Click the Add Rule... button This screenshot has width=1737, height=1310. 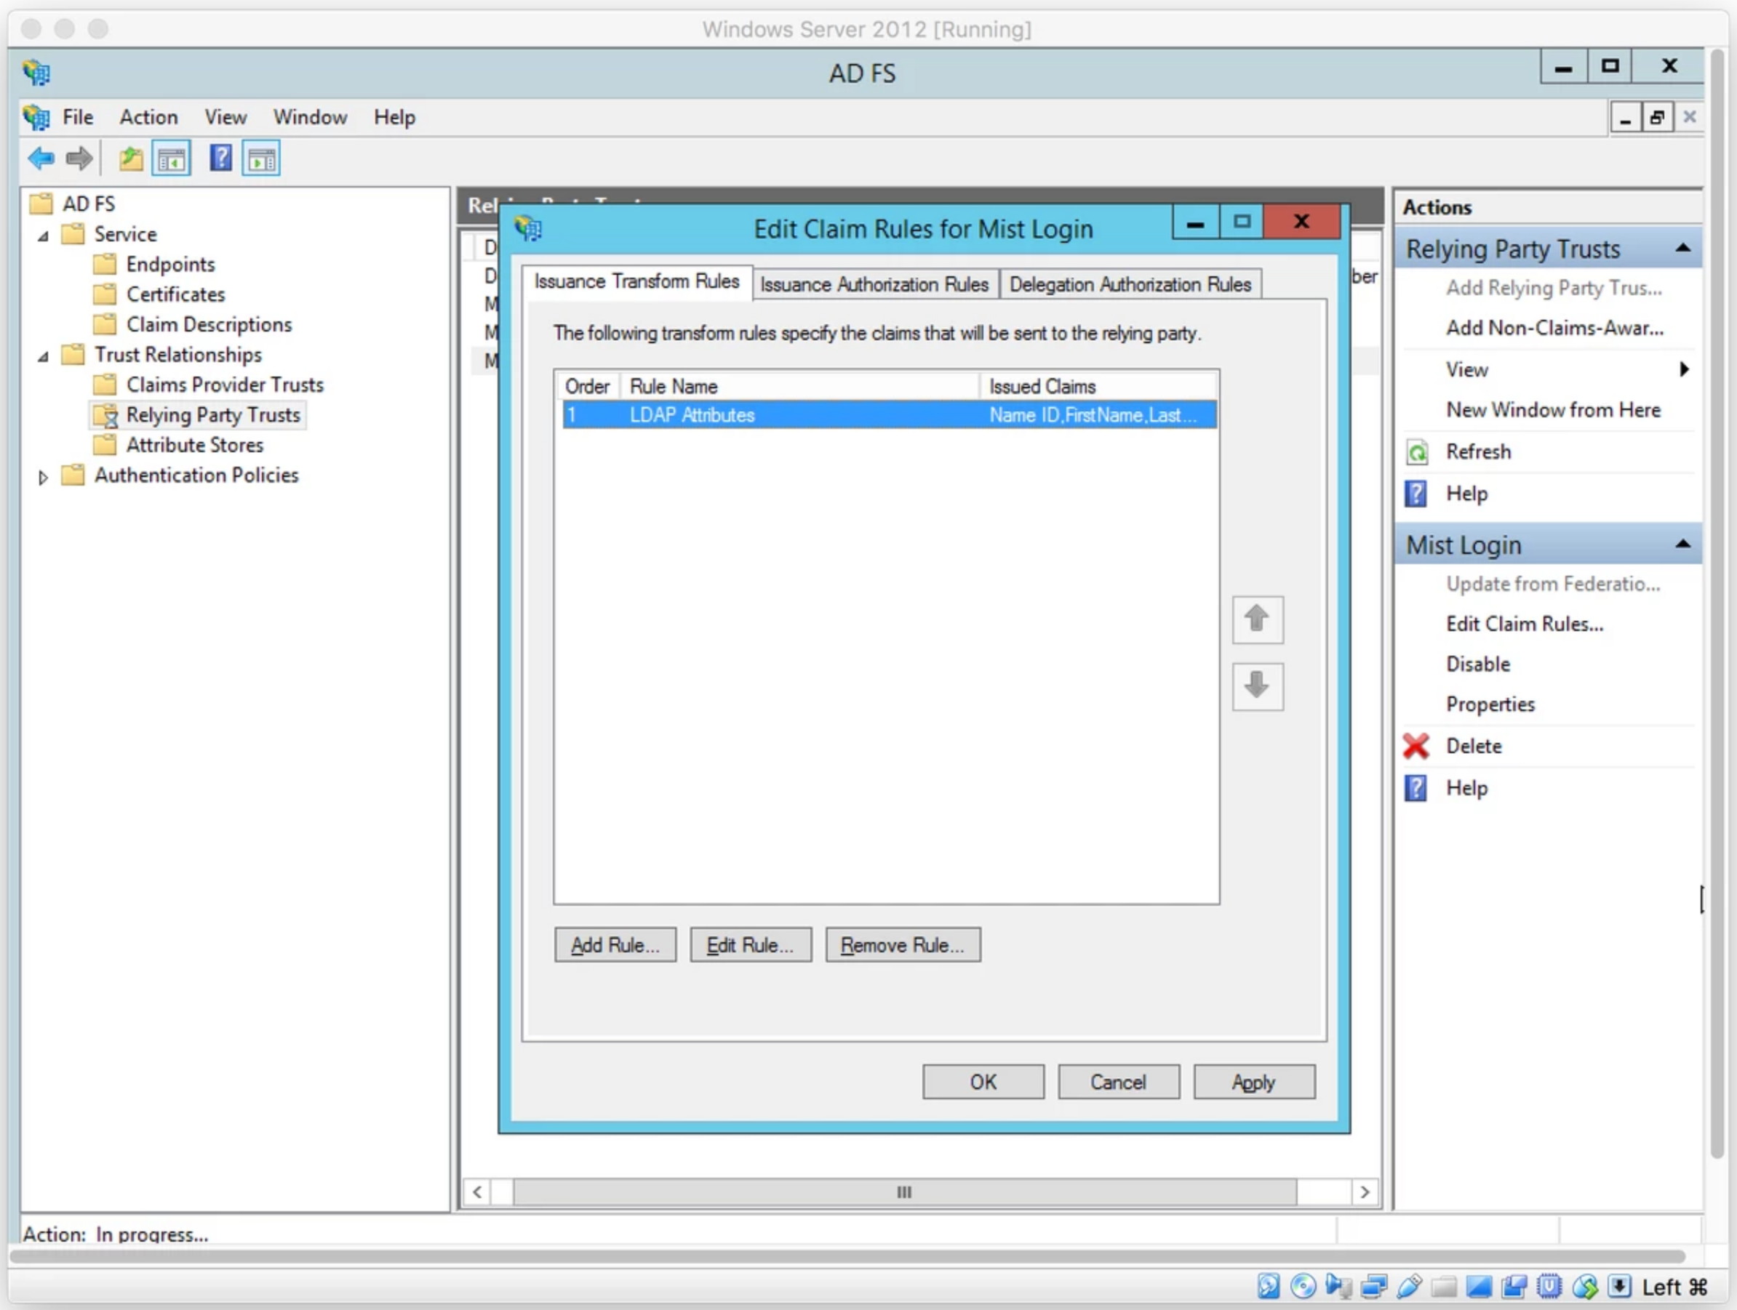[x=615, y=945]
